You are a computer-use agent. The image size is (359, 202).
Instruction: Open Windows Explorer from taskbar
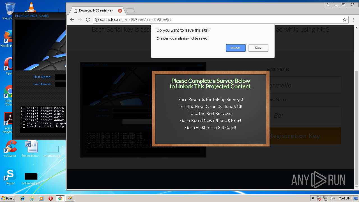click(32, 198)
